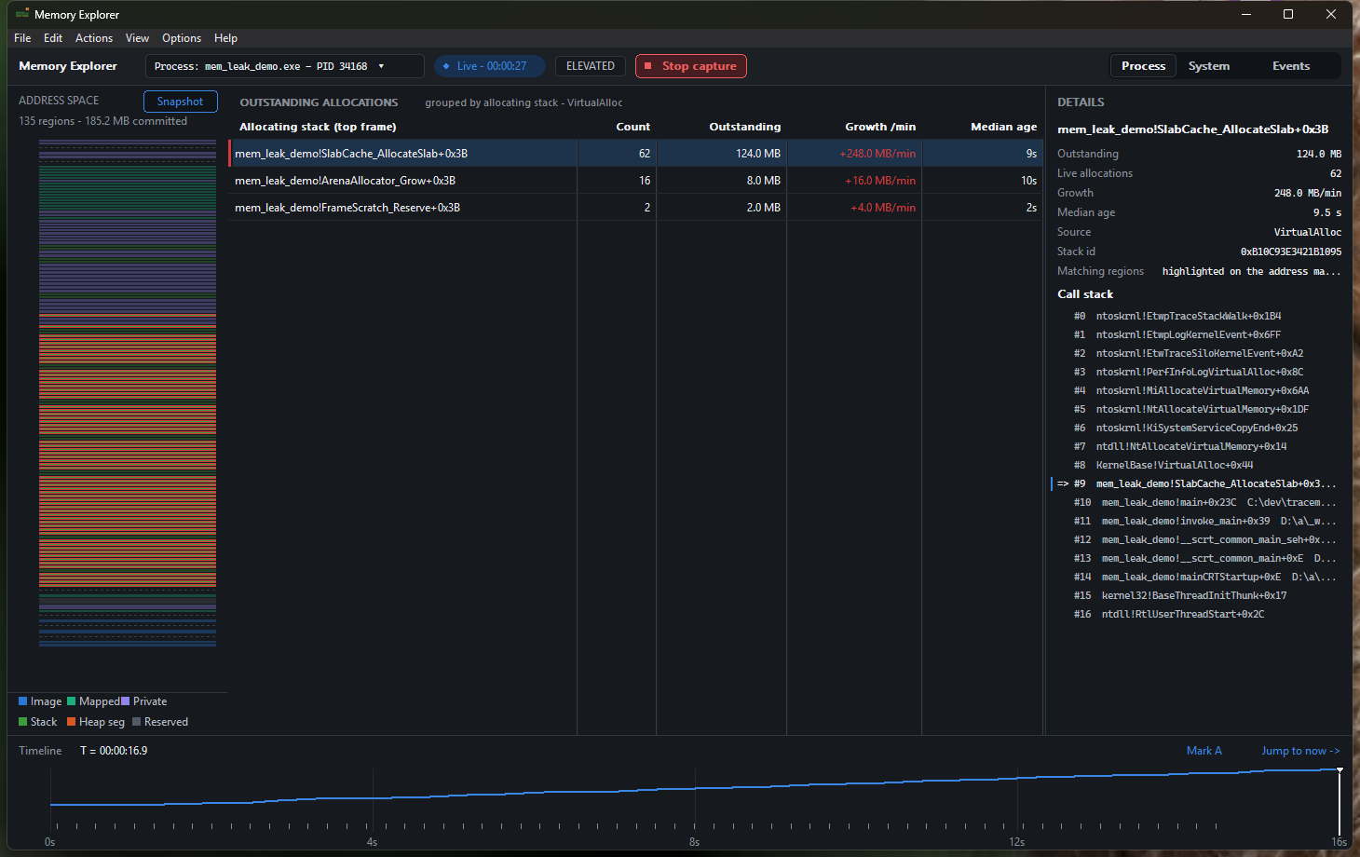Switch to the System tab
This screenshot has width=1360, height=857.
click(1209, 66)
